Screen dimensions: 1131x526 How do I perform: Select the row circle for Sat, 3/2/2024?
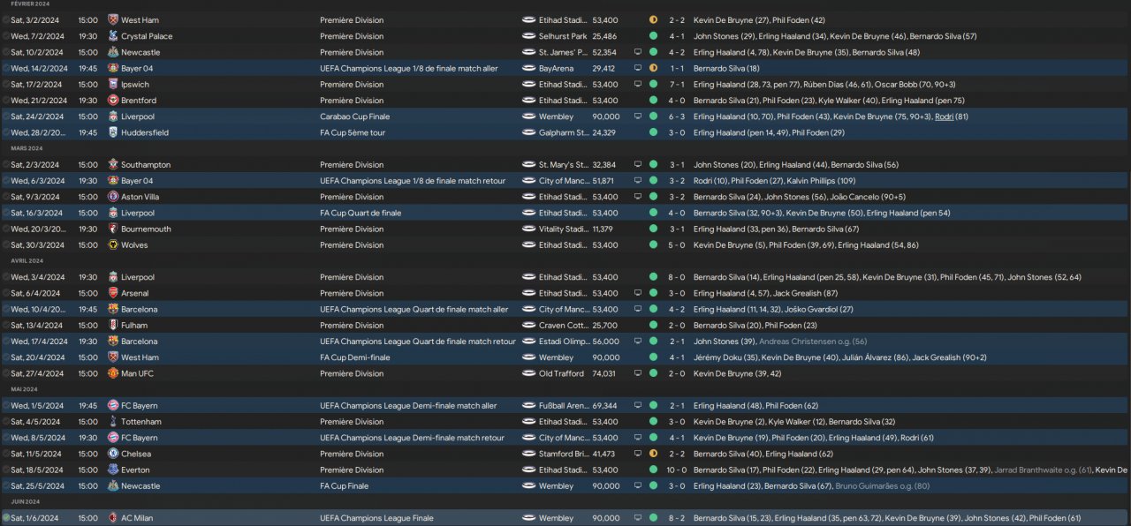tap(5, 19)
